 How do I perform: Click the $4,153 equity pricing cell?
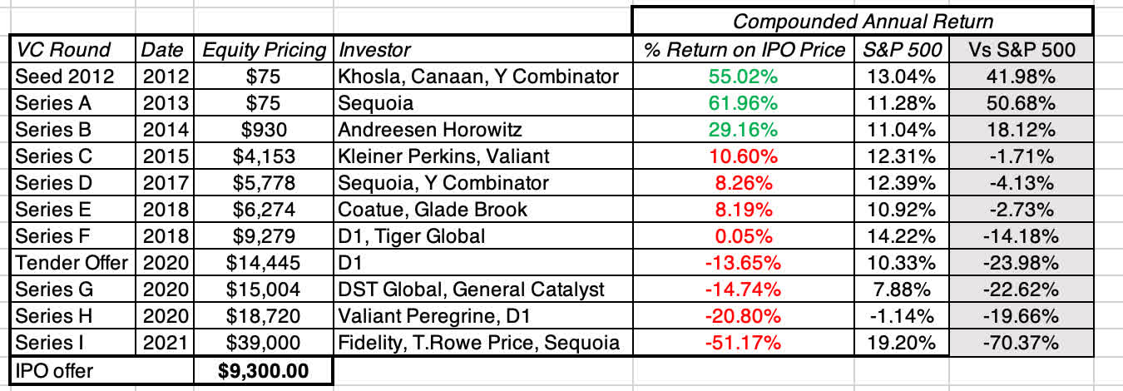click(265, 156)
